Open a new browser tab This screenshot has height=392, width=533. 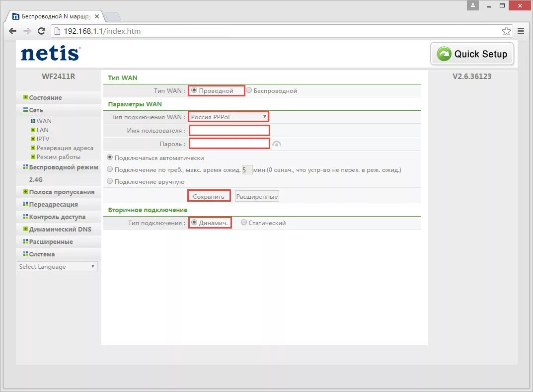(x=113, y=16)
